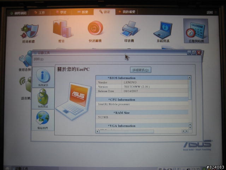Click the info list scroll-up arrow
This screenshot has height=170, width=226.
point(190,78)
